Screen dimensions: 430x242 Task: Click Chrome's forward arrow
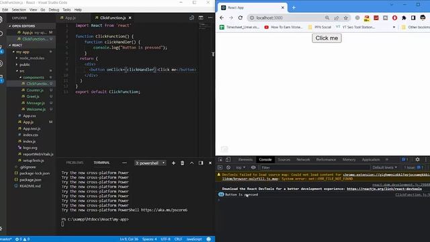[x=231, y=18]
